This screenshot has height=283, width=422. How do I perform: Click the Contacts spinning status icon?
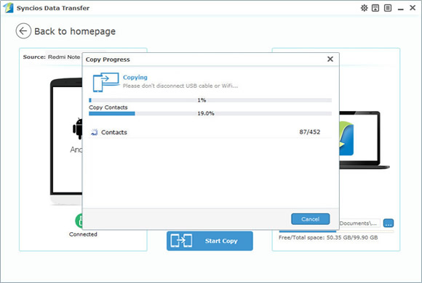[x=94, y=132]
